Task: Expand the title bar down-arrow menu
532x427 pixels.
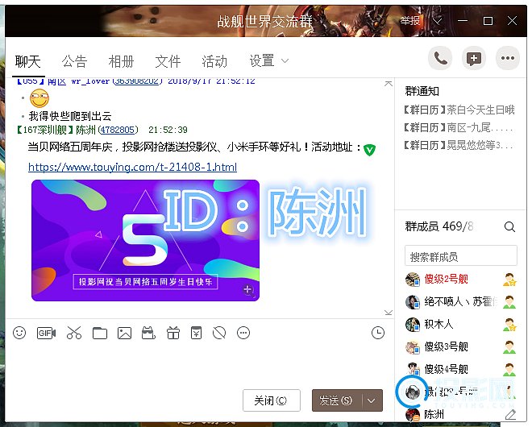Action: (x=438, y=22)
